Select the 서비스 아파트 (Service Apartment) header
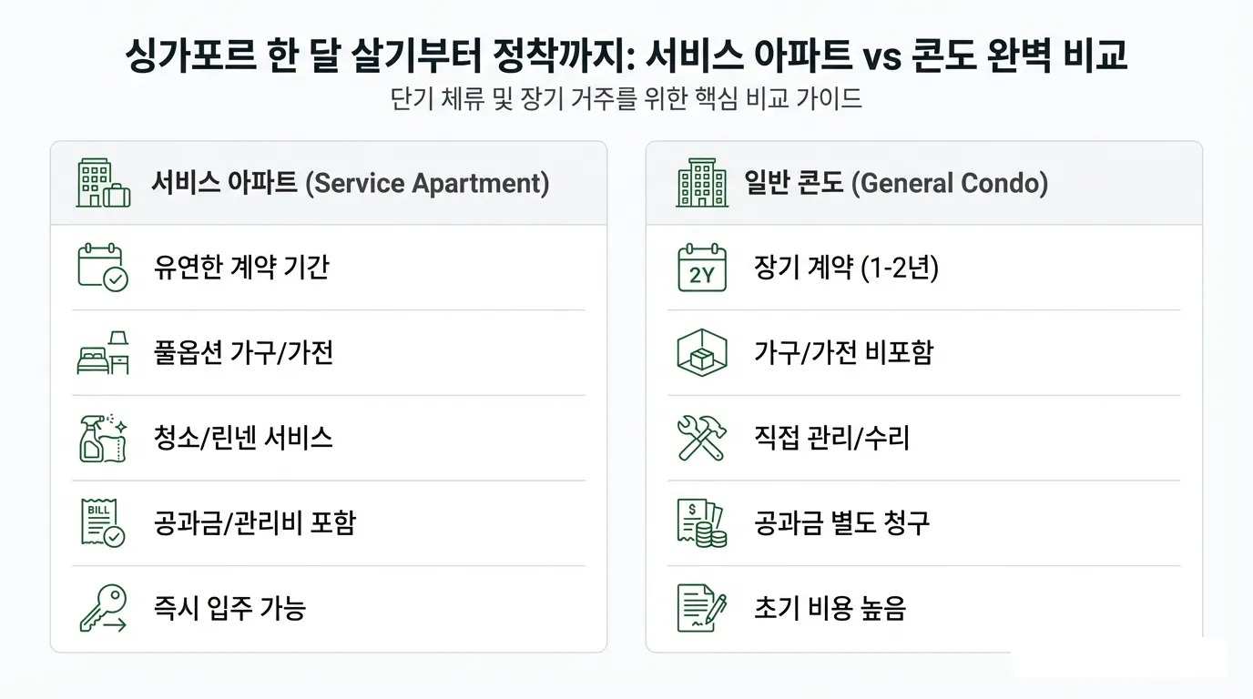Image resolution: width=1253 pixels, height=699 pixels. point(350,183)
